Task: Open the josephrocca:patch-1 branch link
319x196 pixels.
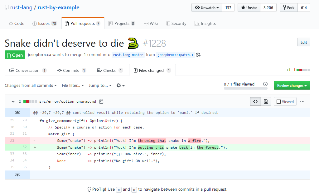Action: [176, 55]
